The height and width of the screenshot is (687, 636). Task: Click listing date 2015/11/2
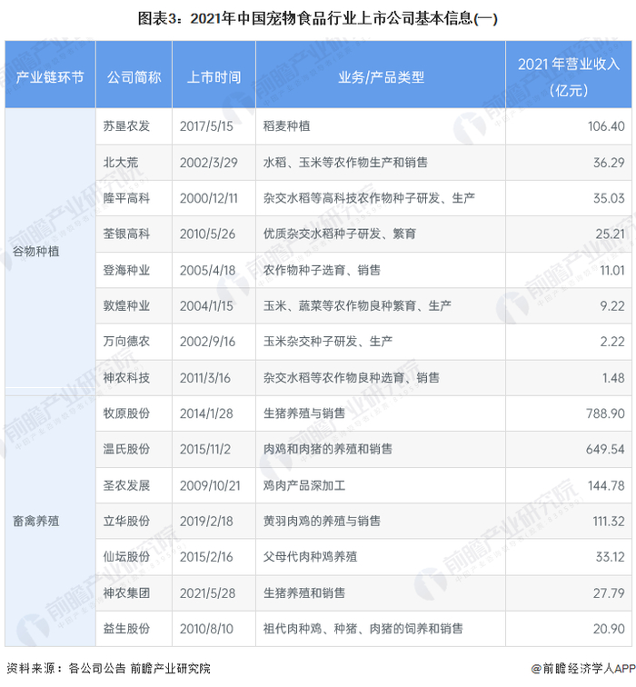point(205,449)
